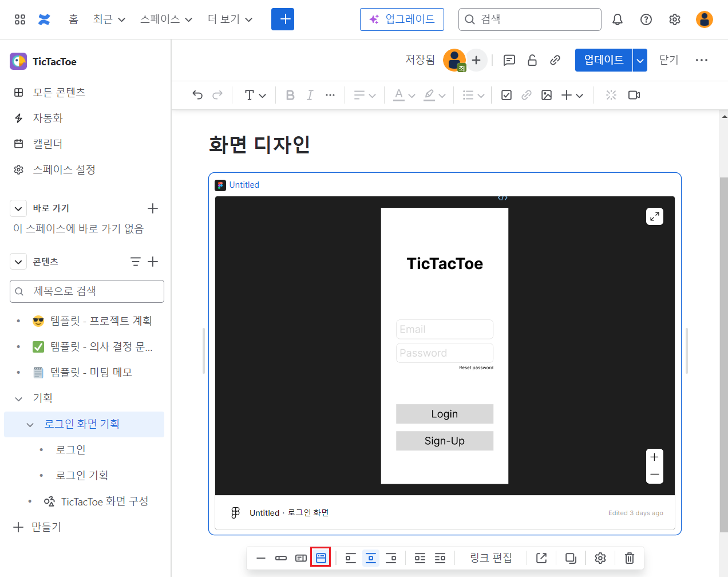Open the help question mark icon
728x577 pixels.
coord(646,19)
